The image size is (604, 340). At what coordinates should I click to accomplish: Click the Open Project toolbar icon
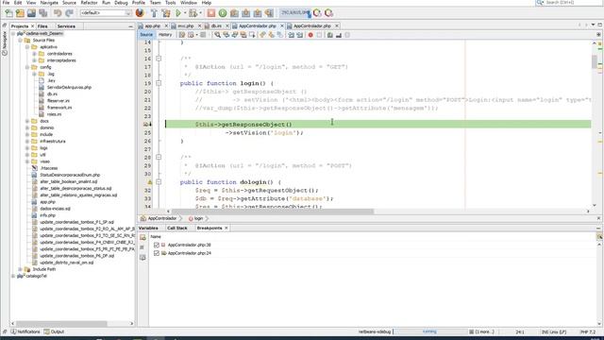tap(31, 13)
